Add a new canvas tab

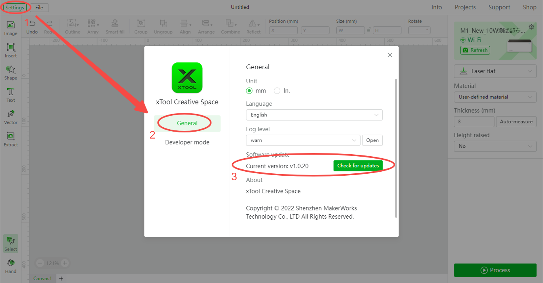(x=61, y=278)
